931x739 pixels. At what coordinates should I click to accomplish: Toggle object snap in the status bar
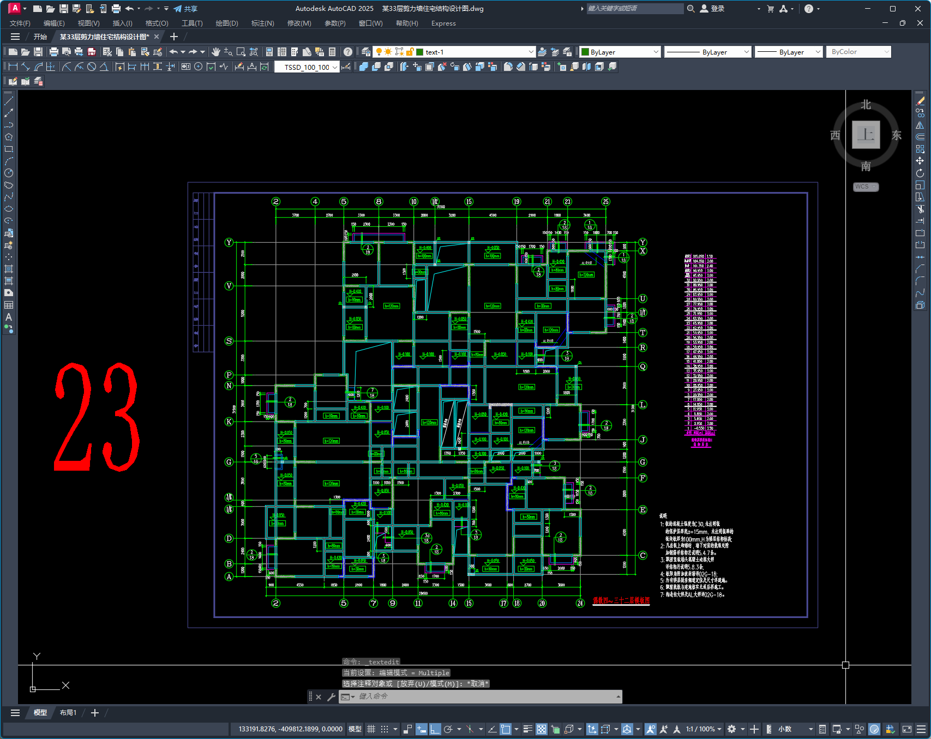[506, 729]
